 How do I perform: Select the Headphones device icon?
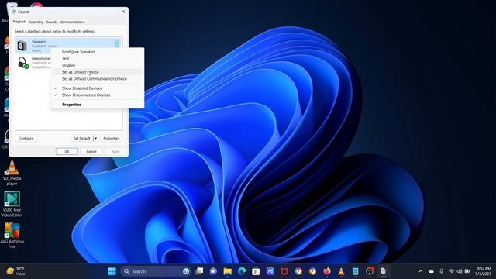(22, 63)
